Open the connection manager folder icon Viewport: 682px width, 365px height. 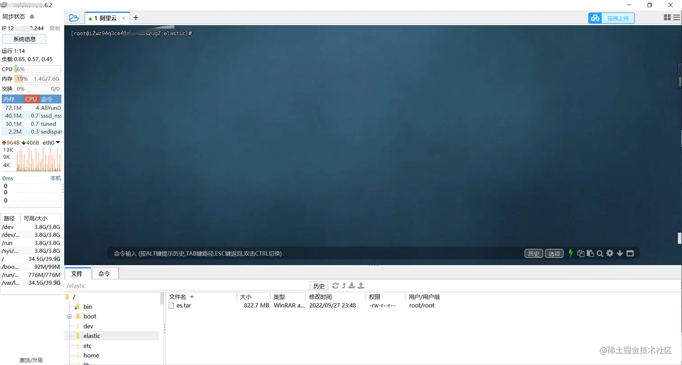coord(74,18)
